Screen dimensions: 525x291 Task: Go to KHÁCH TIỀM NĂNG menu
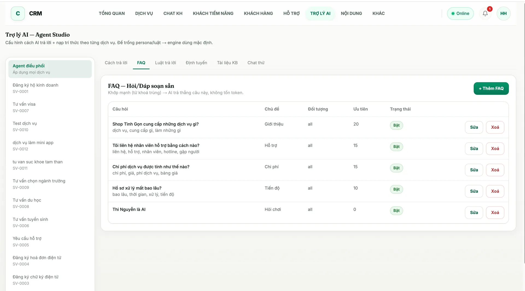click(x=213, y=13)
